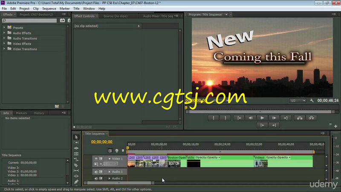Play the Title Sequence
This screenshot has height=192, width=341.
[262, 118]
